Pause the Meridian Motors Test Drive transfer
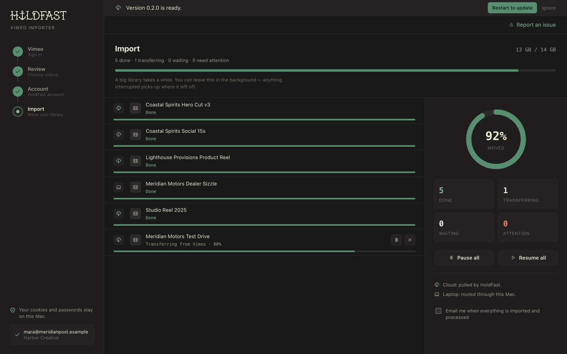The width and height of the screenshot is (567, 354). [x=396, y=240]
